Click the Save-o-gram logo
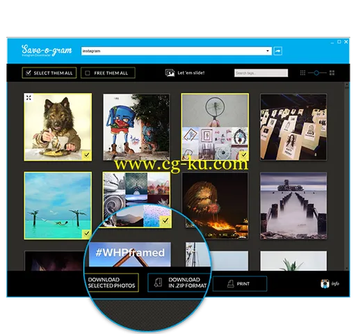Image resolution: width=356 pixels, height=334 pixels. pos(47,51)
